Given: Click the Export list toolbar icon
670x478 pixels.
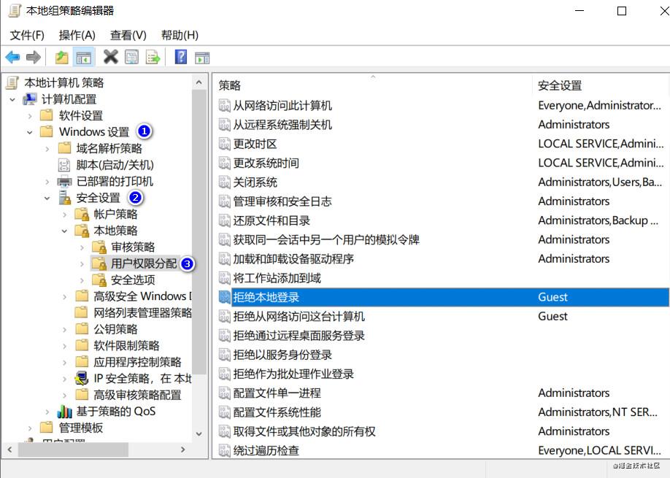Looking at the screenshot, I should coord(153,57).
